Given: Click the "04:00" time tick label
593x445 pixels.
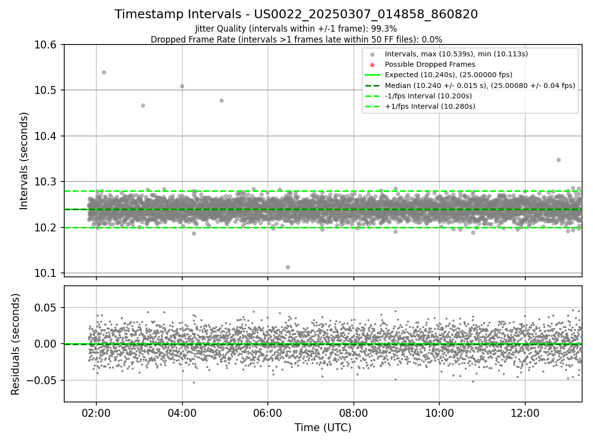Looking at the screenshot, I should click(x=182, y=413).
